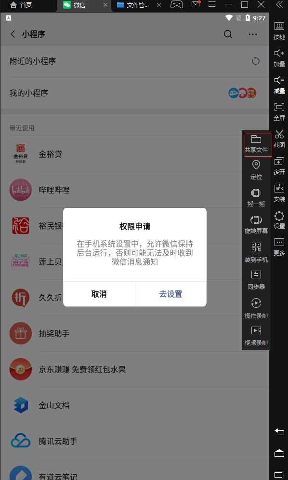Click 取消 in the permission dialog
The image size is (288, 480).
(x=99, y=294)
